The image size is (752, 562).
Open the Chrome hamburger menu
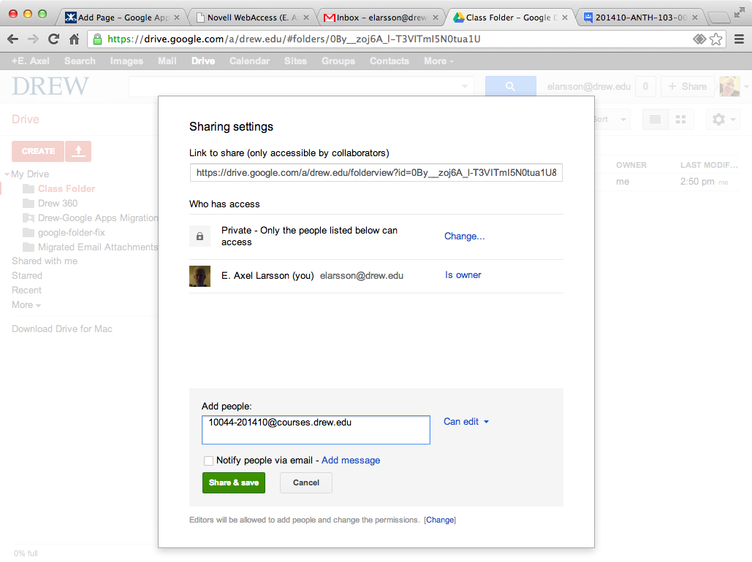pyautogui.click(x=739, y=39)
